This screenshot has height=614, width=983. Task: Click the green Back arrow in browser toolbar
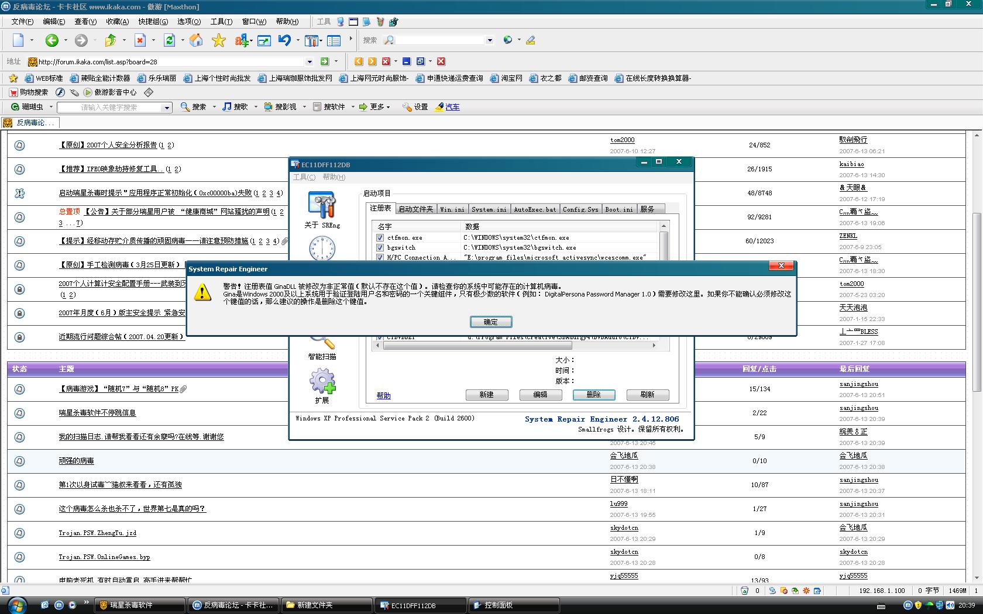click(x=52, y=40)
